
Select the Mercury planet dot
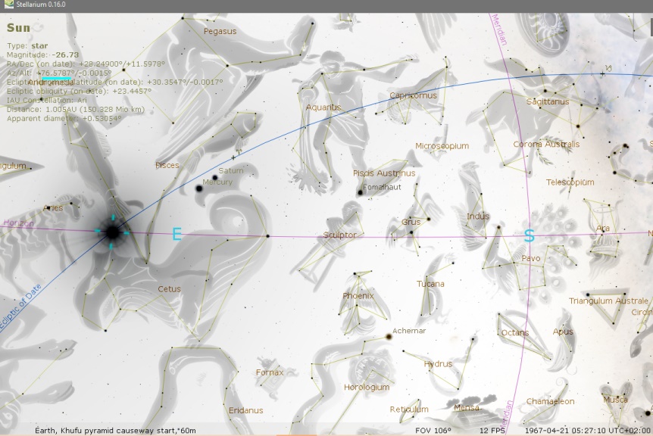[x=199, y=189]
